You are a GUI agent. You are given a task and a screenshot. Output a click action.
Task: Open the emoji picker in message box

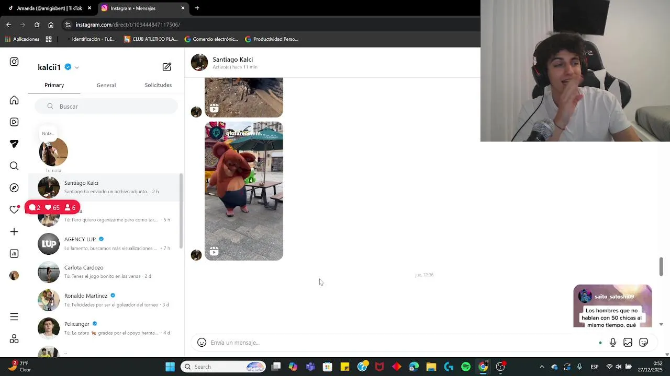coord(202,343)
